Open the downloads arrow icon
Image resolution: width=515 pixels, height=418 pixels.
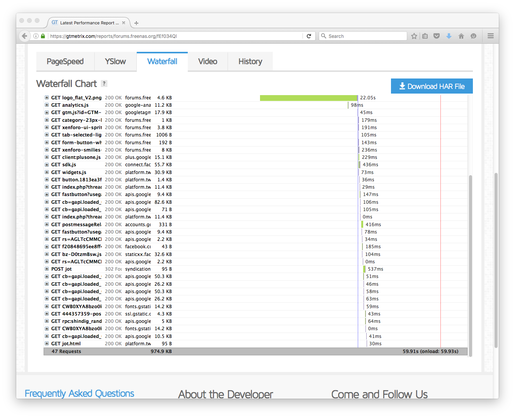coord(449,36)
